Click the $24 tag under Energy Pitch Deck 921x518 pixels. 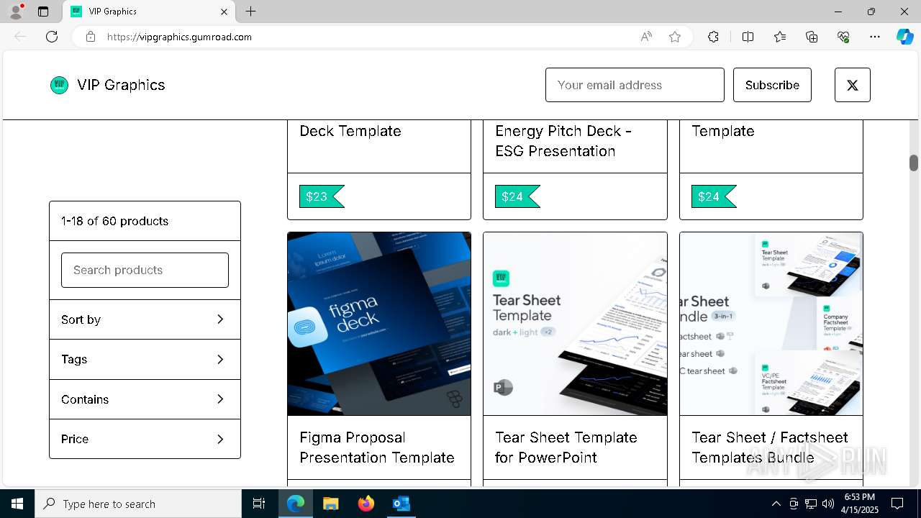pos(517,196)
